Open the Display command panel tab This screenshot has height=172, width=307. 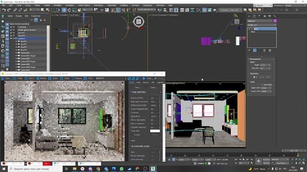270,16
